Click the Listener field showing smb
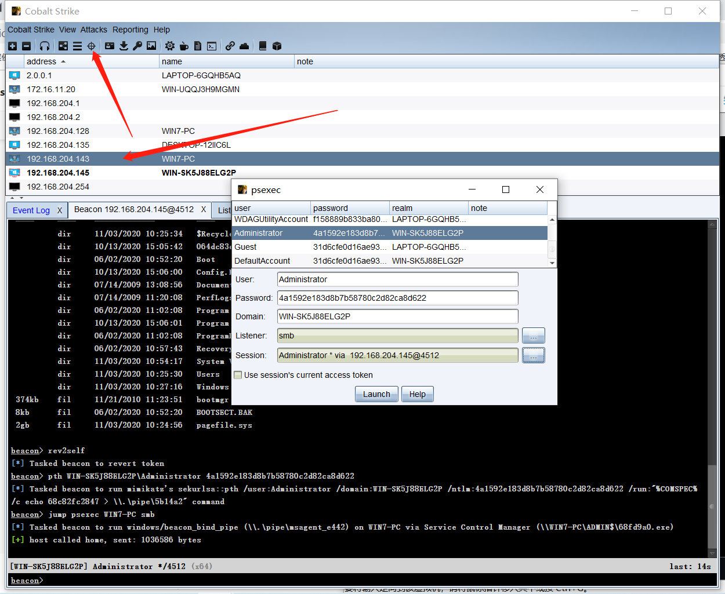 tap(397, 336)
